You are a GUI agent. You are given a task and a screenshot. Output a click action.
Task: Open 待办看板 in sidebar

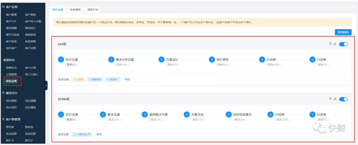tap(11, 101)
